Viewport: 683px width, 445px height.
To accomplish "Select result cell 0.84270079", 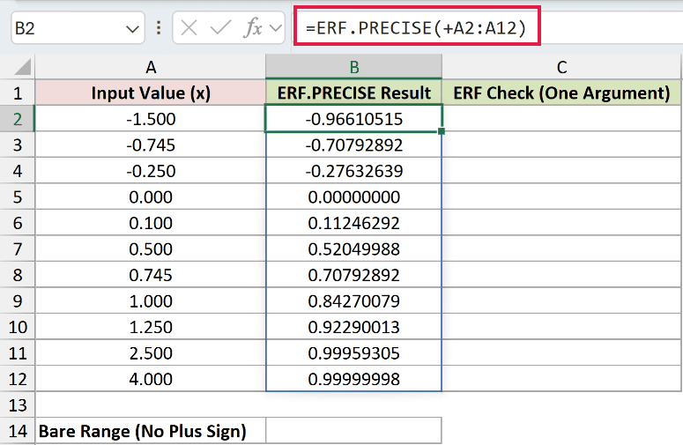I will click(x=353, y=300).
